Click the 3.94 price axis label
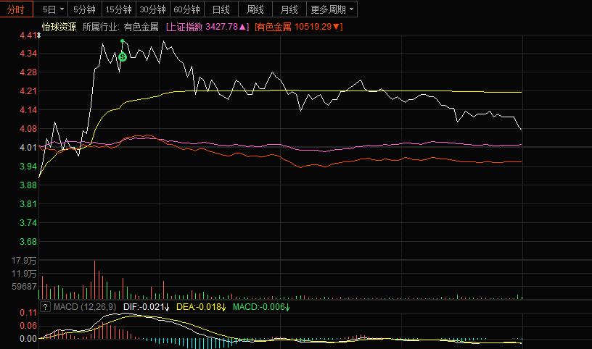The height and width of the screenshot is (349, 592). [x=28, y=167]
